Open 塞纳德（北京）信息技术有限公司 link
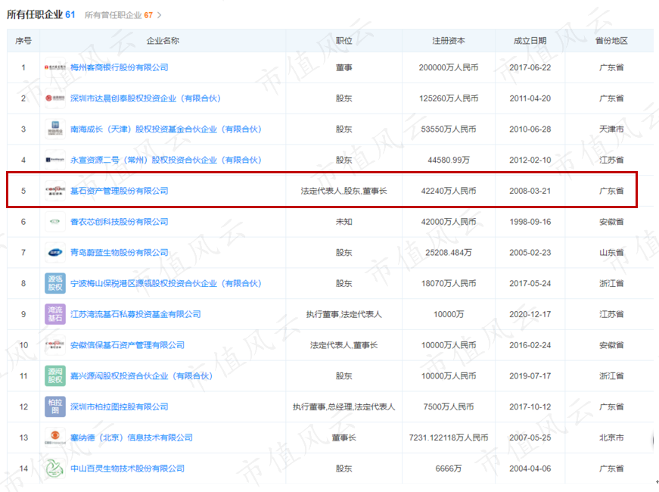 [132, 438]
